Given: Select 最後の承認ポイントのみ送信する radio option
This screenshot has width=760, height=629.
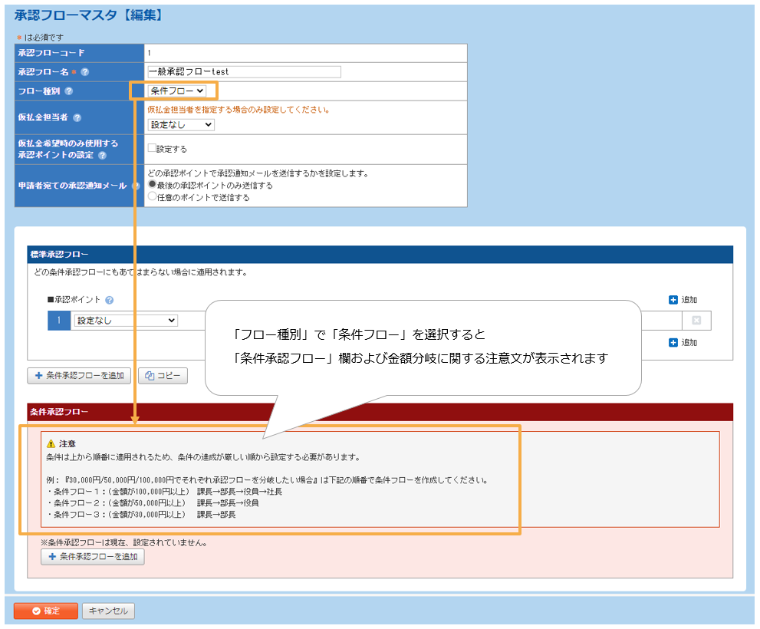Looking at the screenshot, I should 152,185.
